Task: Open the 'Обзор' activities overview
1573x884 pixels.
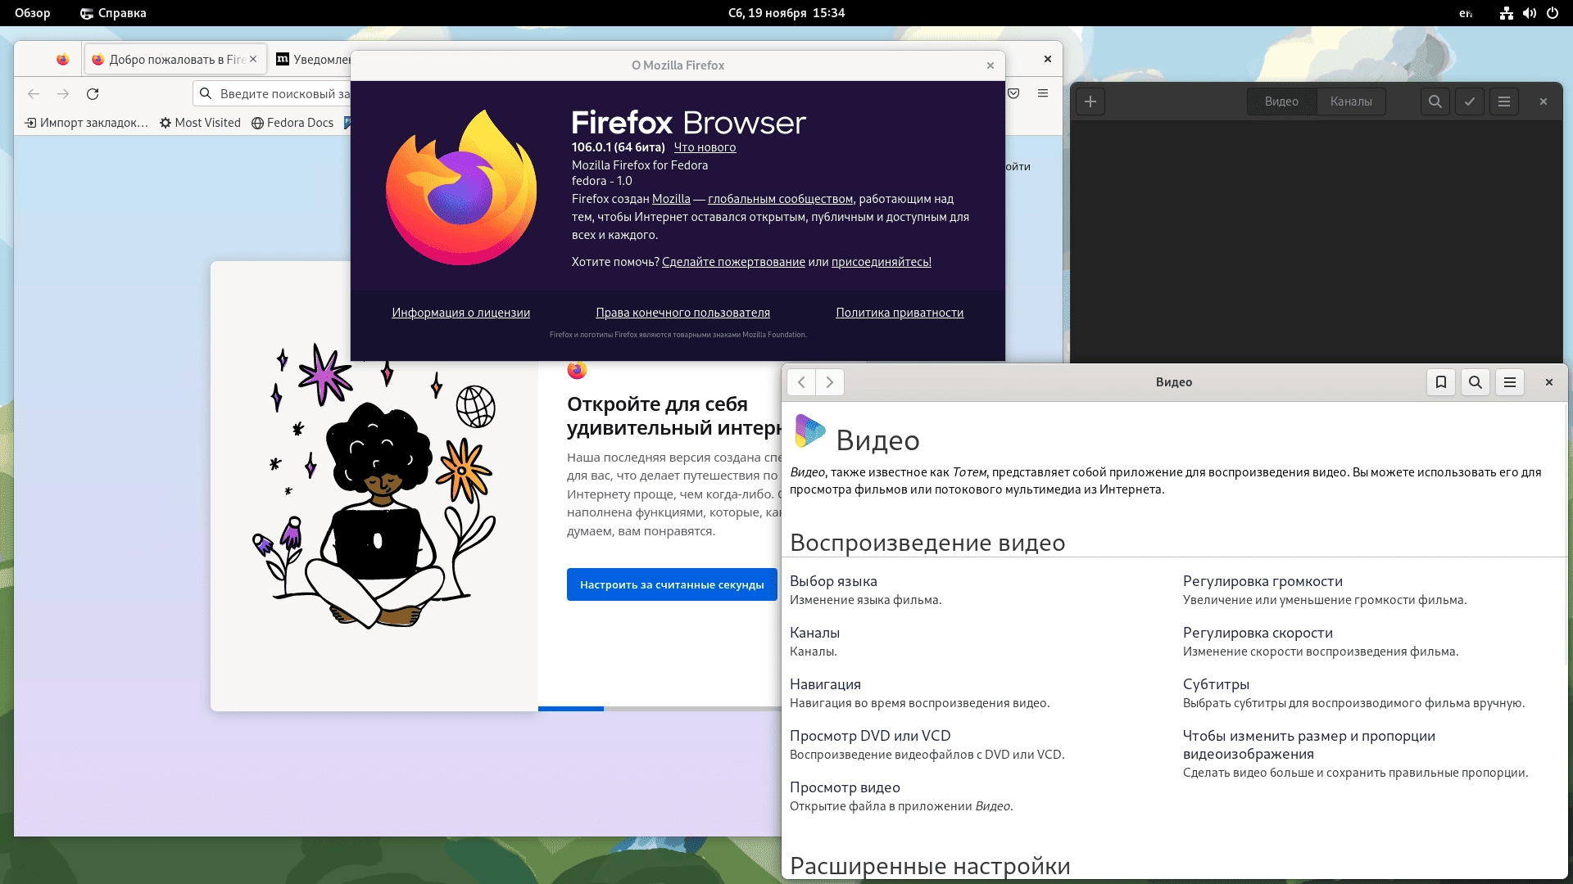Action: 33,13
